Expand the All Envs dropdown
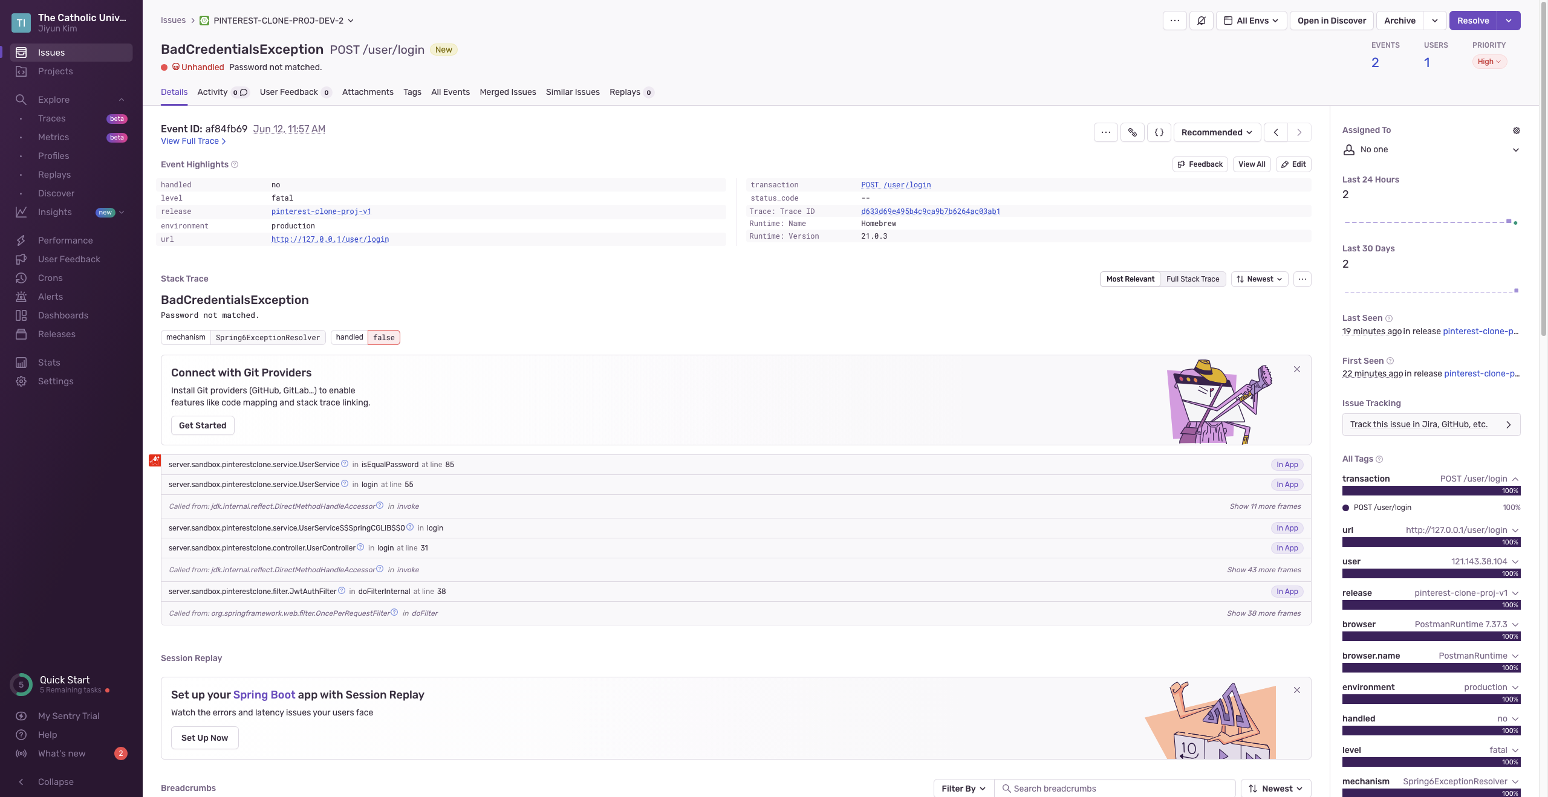 click(x=1251, y=21)
